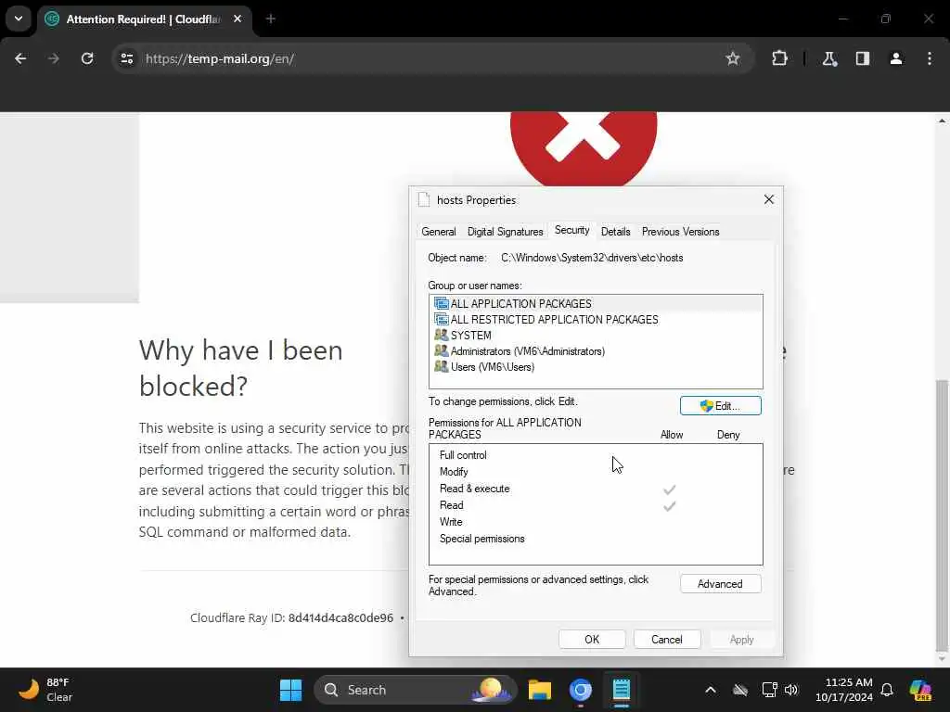The height and width of the screenshot is (712, 950).
Task: Open Chrome Labs flask icon
Action: (829, 58)
